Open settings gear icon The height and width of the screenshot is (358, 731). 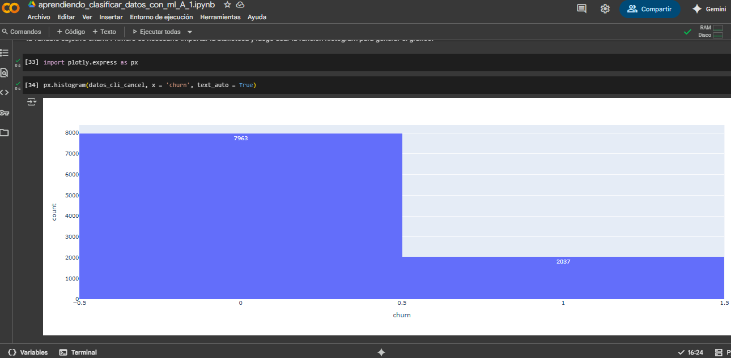point(605,8)
